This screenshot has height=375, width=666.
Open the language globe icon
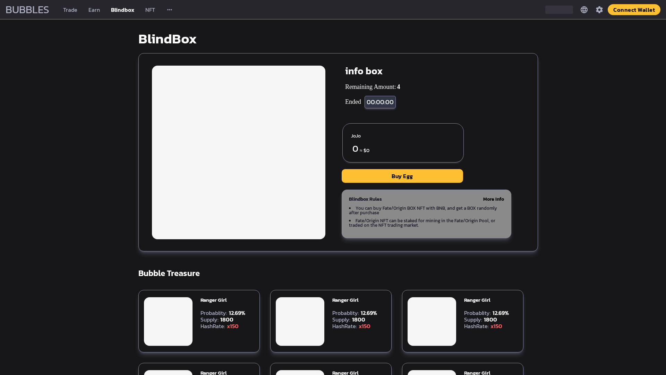point(584,10)
